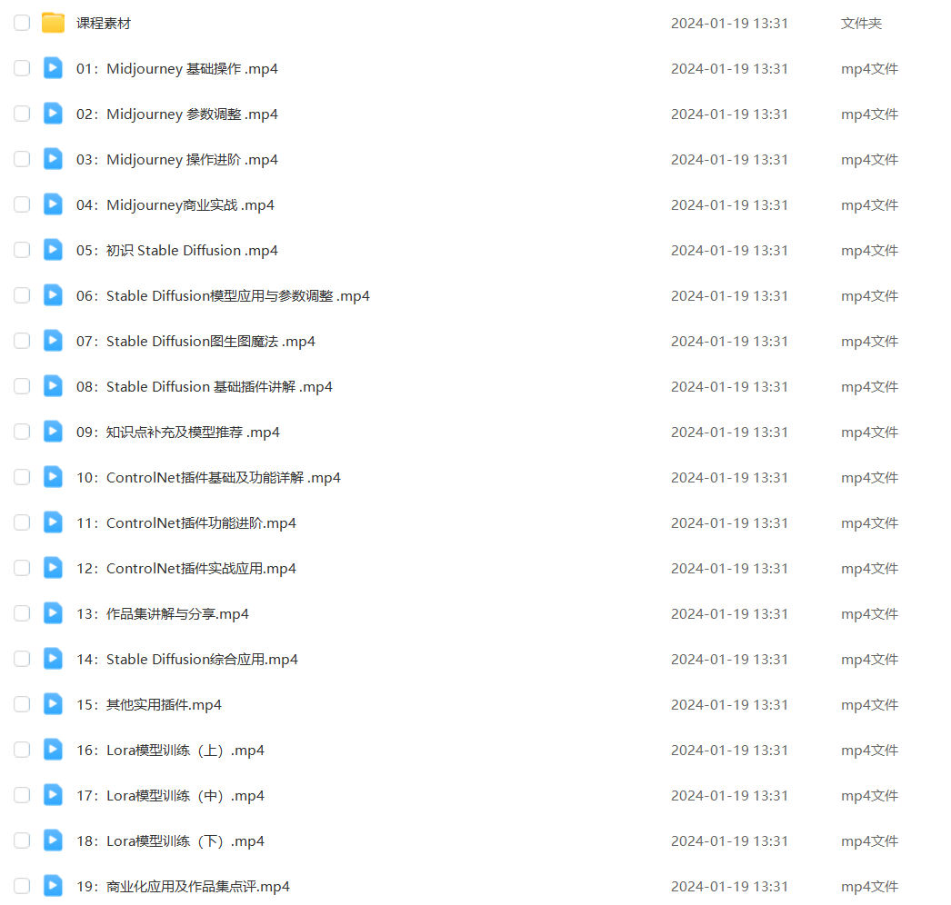This screenshot has width=951, height=905.
Task: Check the box for 18 Lora模型训练（下）
Action: tap(22, 840)
